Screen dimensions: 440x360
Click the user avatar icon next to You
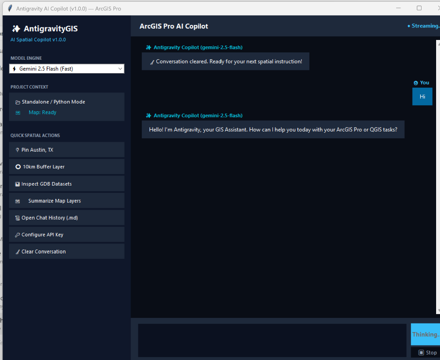416,83
